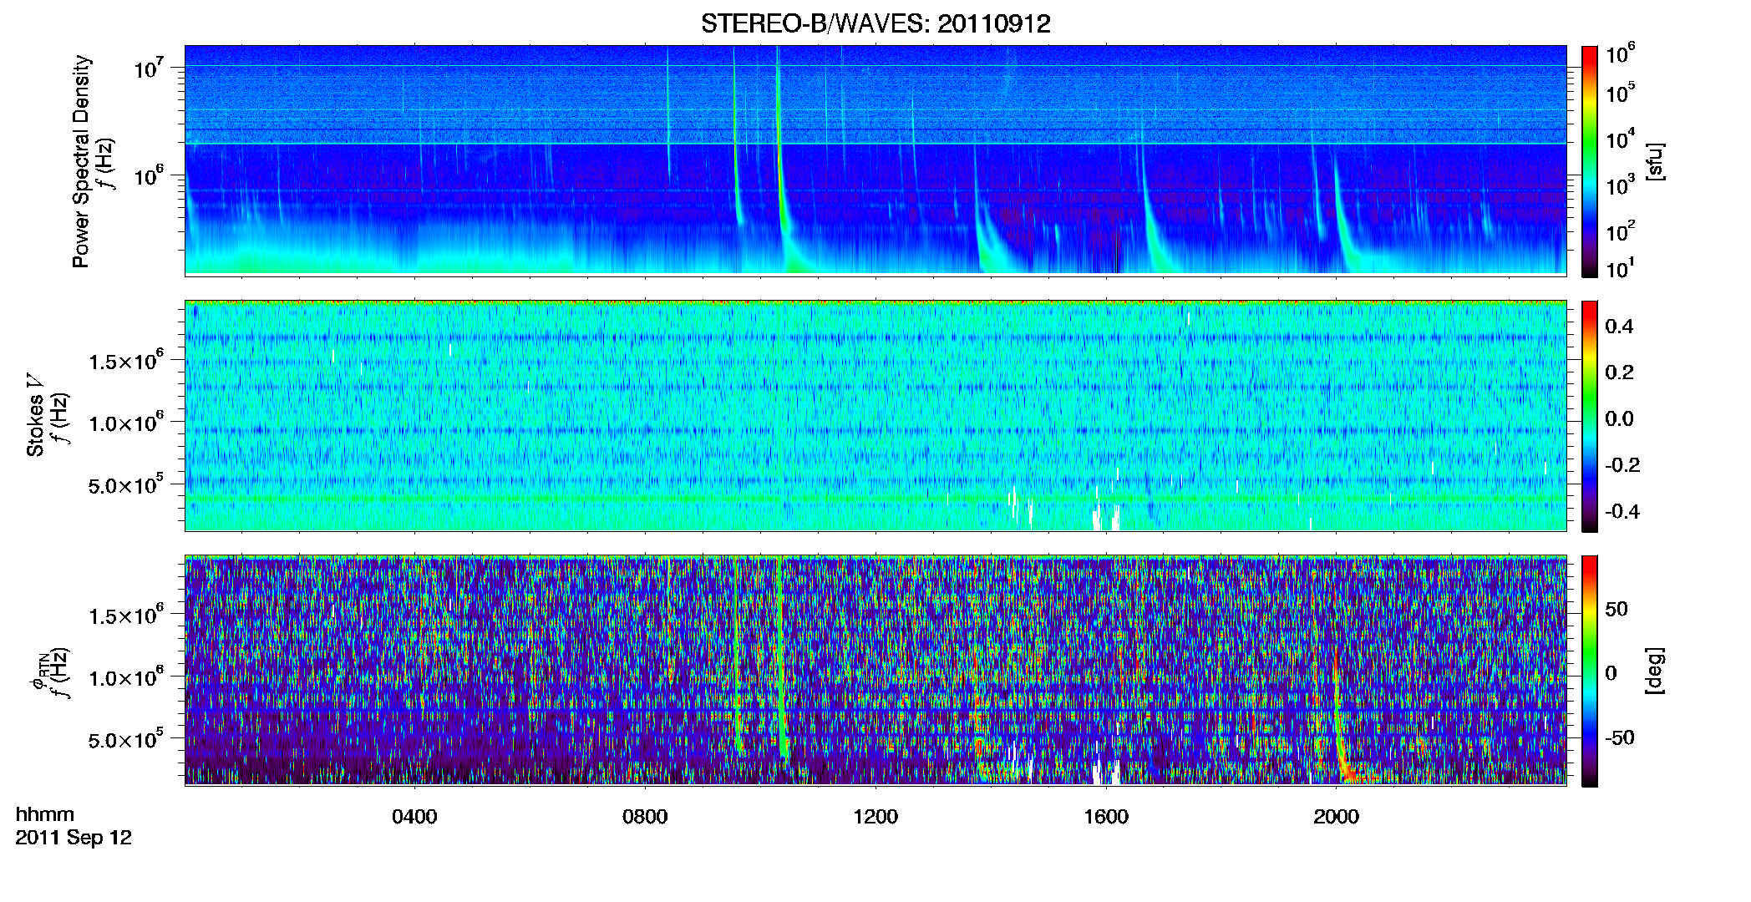Click the "0.0" label on the Stokes V color bar
The height and width of the screenshot is (902, 1751).
1619,418
